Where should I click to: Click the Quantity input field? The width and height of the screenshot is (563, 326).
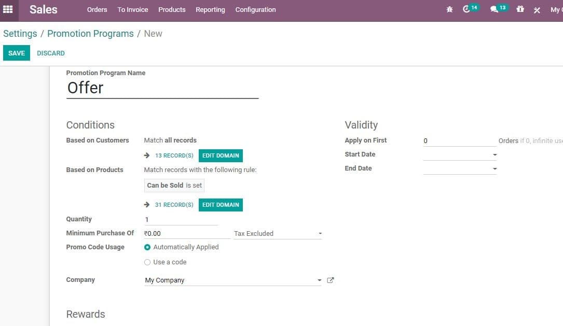[x=181, y=219]
